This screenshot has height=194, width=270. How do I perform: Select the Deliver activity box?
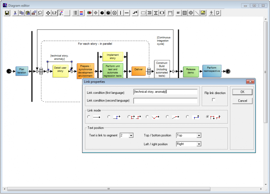tap(139, 71)
